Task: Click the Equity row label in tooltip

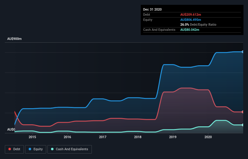Action: tap(148, 20)
